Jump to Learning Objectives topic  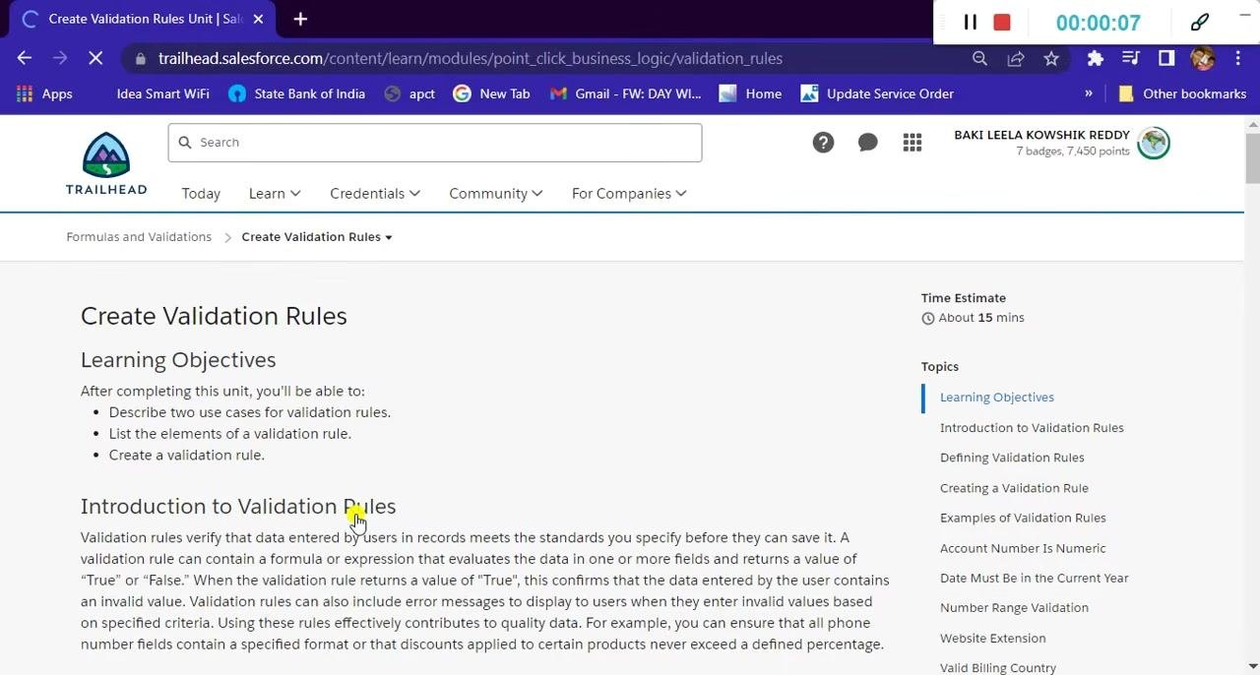(996, 398)
